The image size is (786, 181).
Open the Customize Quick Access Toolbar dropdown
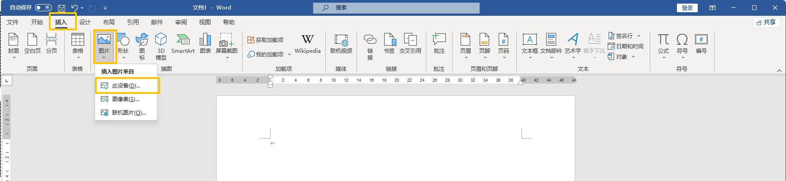coord(105,8)
